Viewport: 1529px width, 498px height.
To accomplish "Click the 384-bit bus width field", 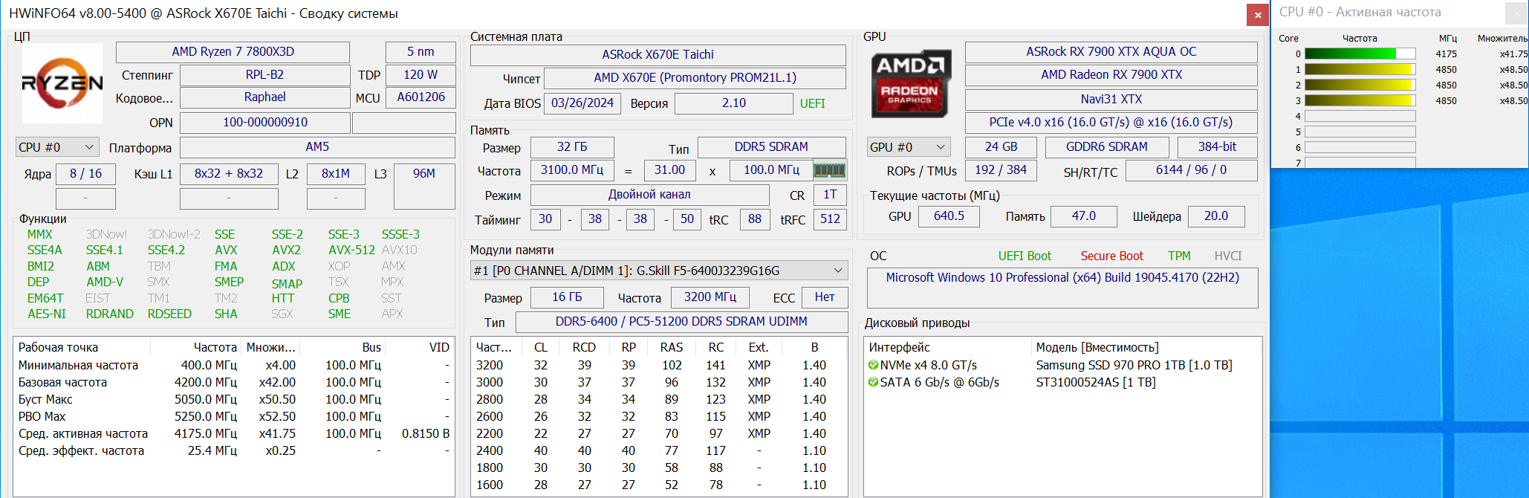I will (1217, 147).
